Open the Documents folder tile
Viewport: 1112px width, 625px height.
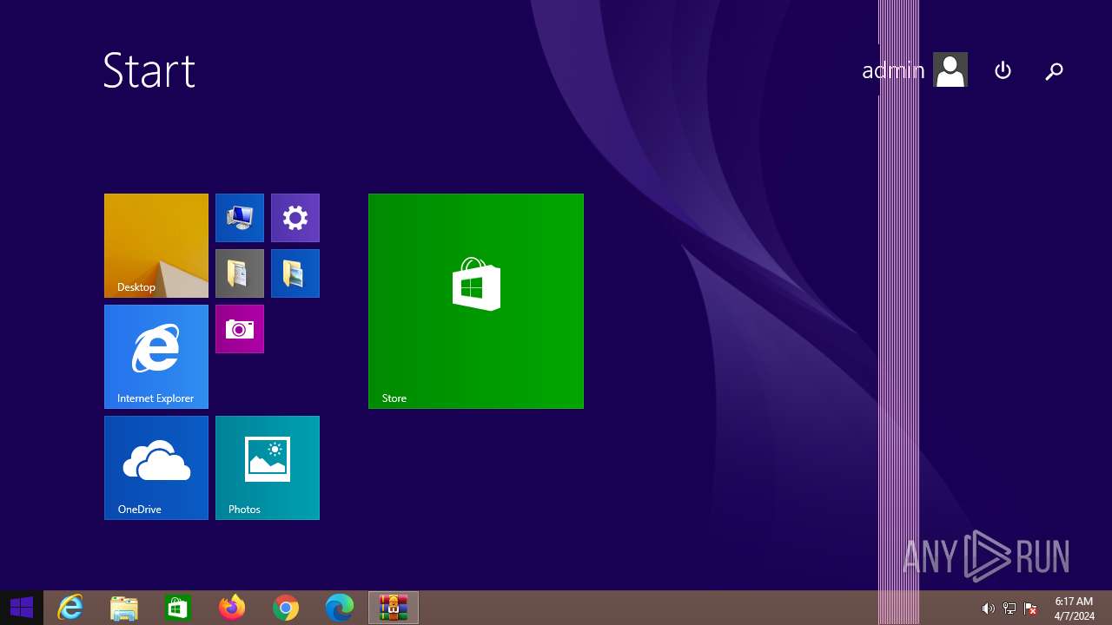click(x=240, y=273)
